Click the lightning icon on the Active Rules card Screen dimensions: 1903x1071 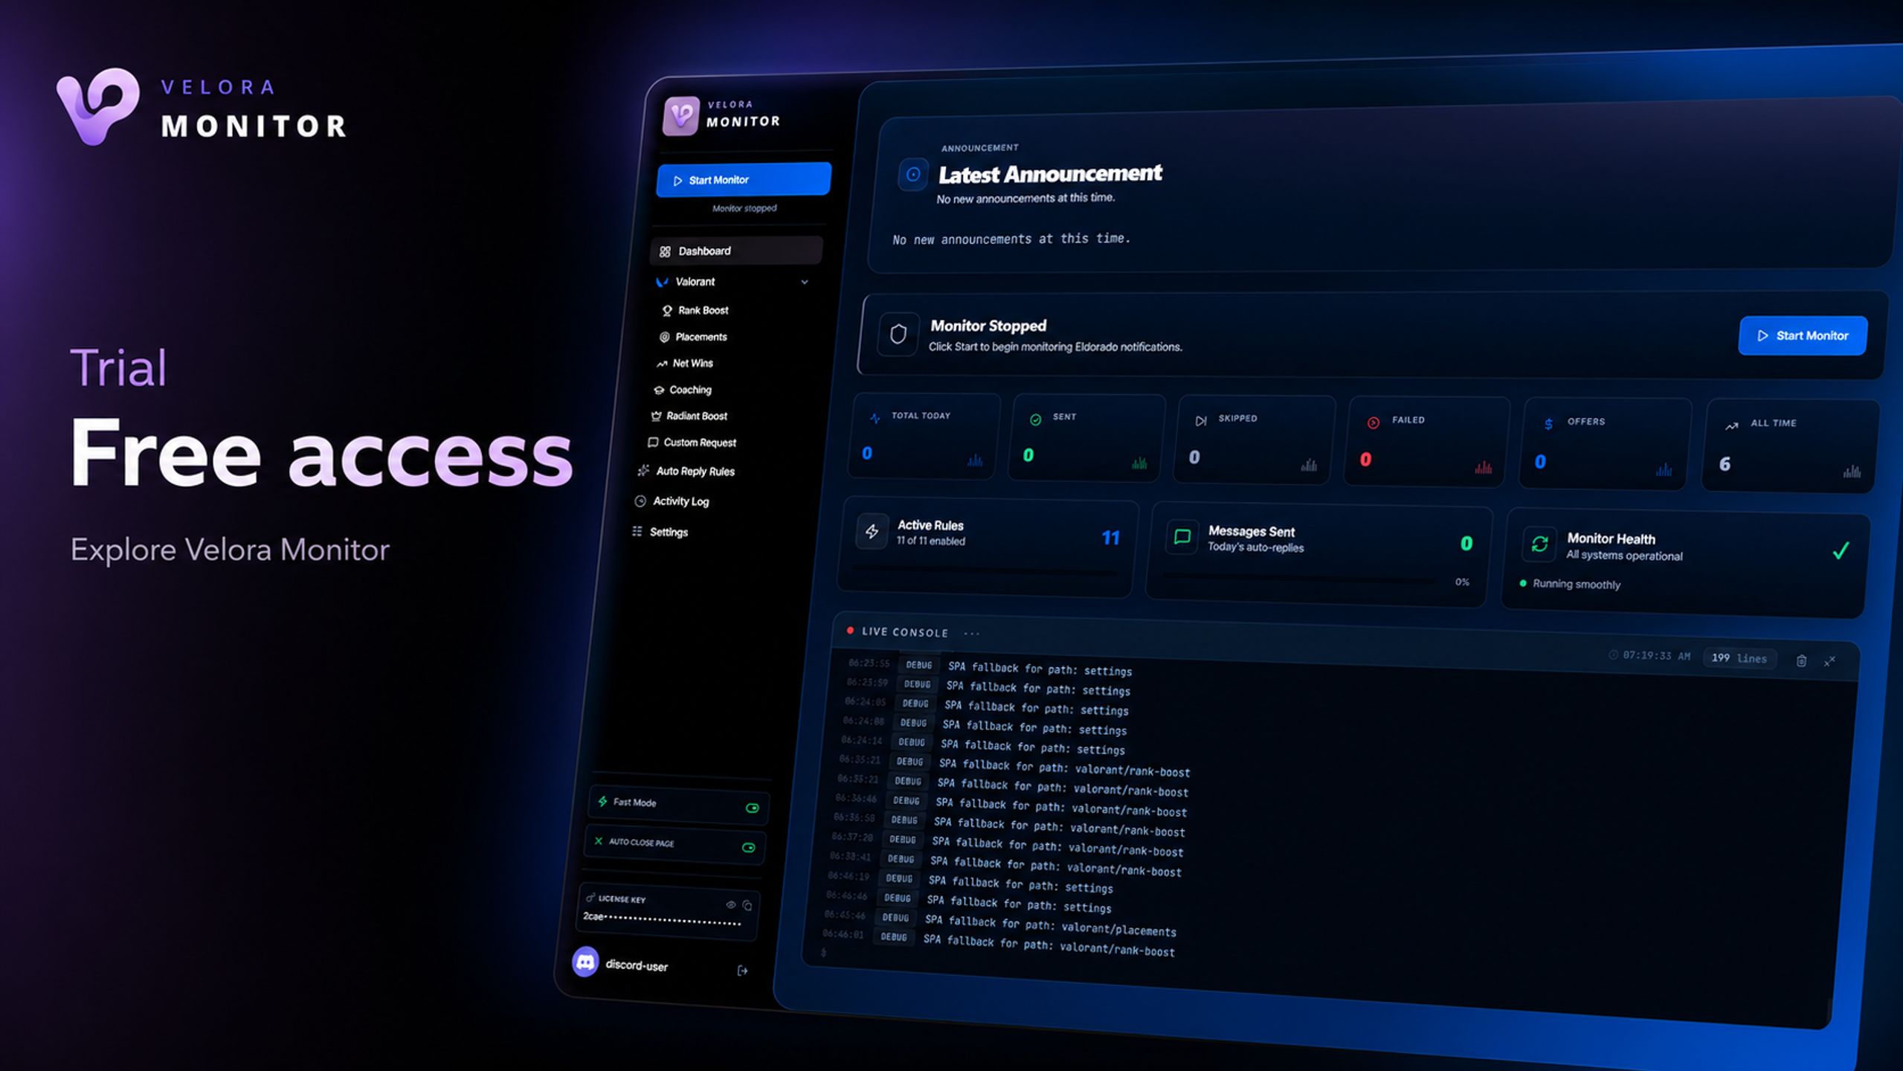point(872,531)
